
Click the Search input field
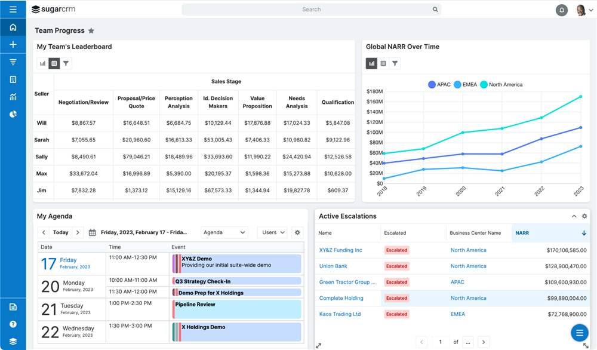click(x=310, y=10)
